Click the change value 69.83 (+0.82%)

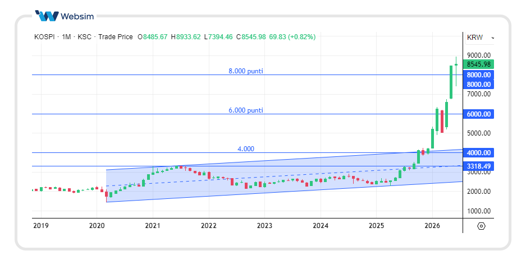pos(292,37)
